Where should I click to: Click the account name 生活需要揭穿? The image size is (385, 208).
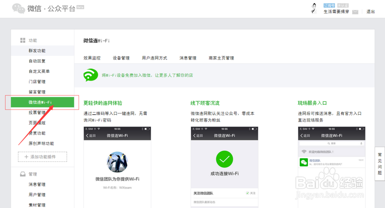pyautogui.click(x=336, y=12)
